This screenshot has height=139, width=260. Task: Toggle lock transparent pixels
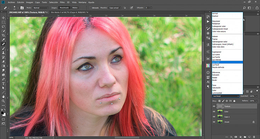coord(219,101)
